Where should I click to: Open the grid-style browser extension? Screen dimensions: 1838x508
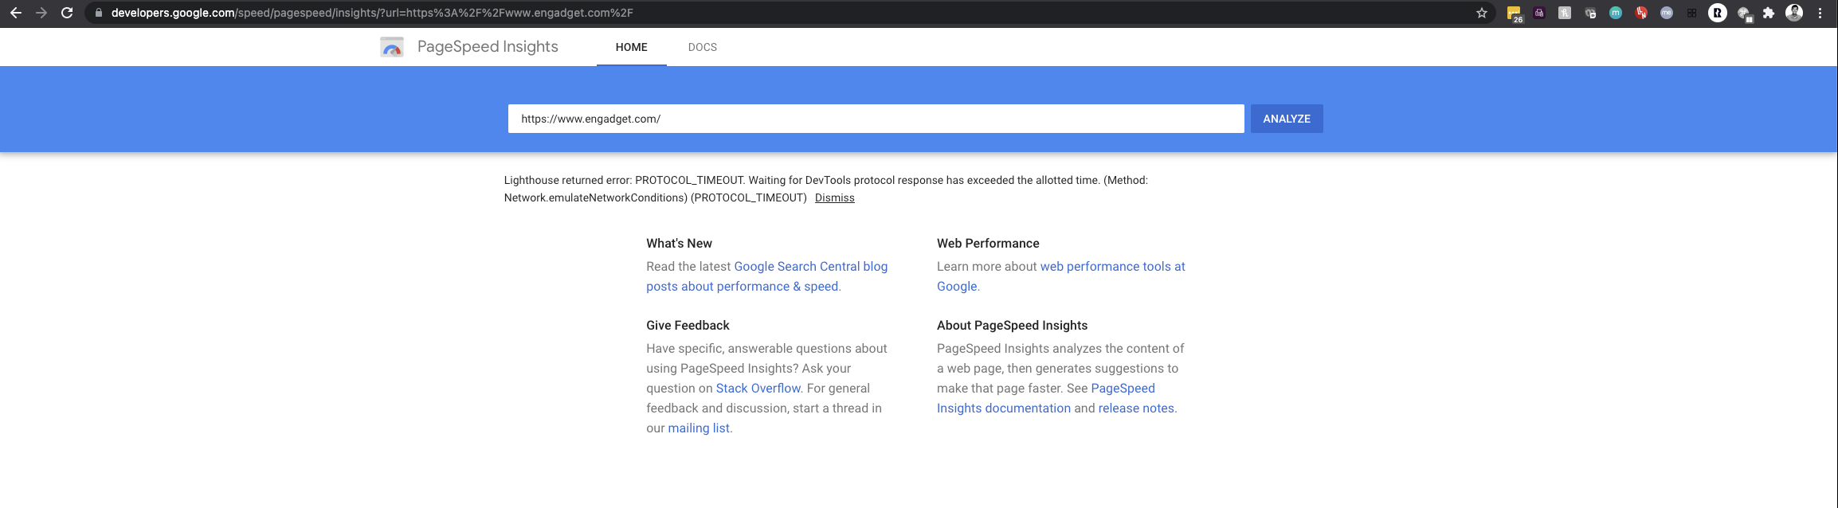pyautogui.click(x=1691, y=13)
